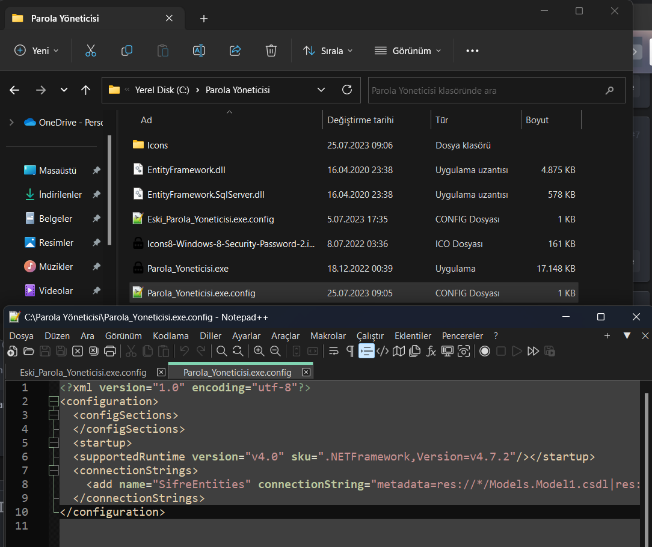Start macro recording with the record button
This screenshot has height=547, width=652.
[x=485, y=351]
